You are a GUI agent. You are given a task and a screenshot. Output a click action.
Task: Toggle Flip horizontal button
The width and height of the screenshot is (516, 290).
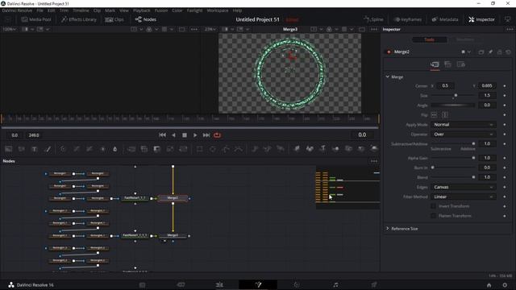coord(434,114)
